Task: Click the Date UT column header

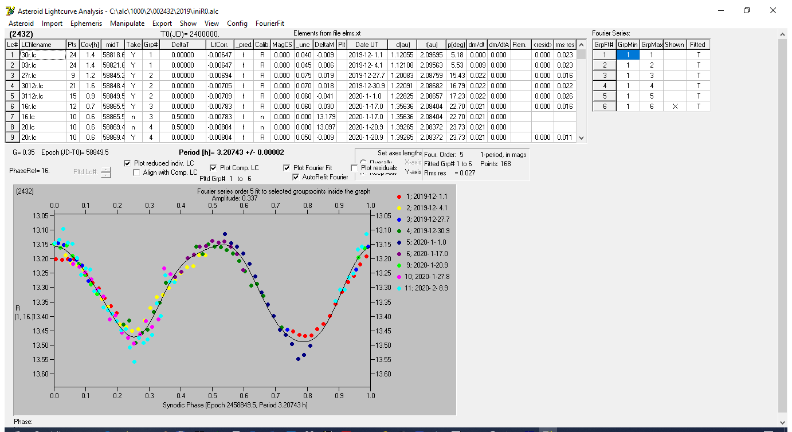Action: [367, 45]
